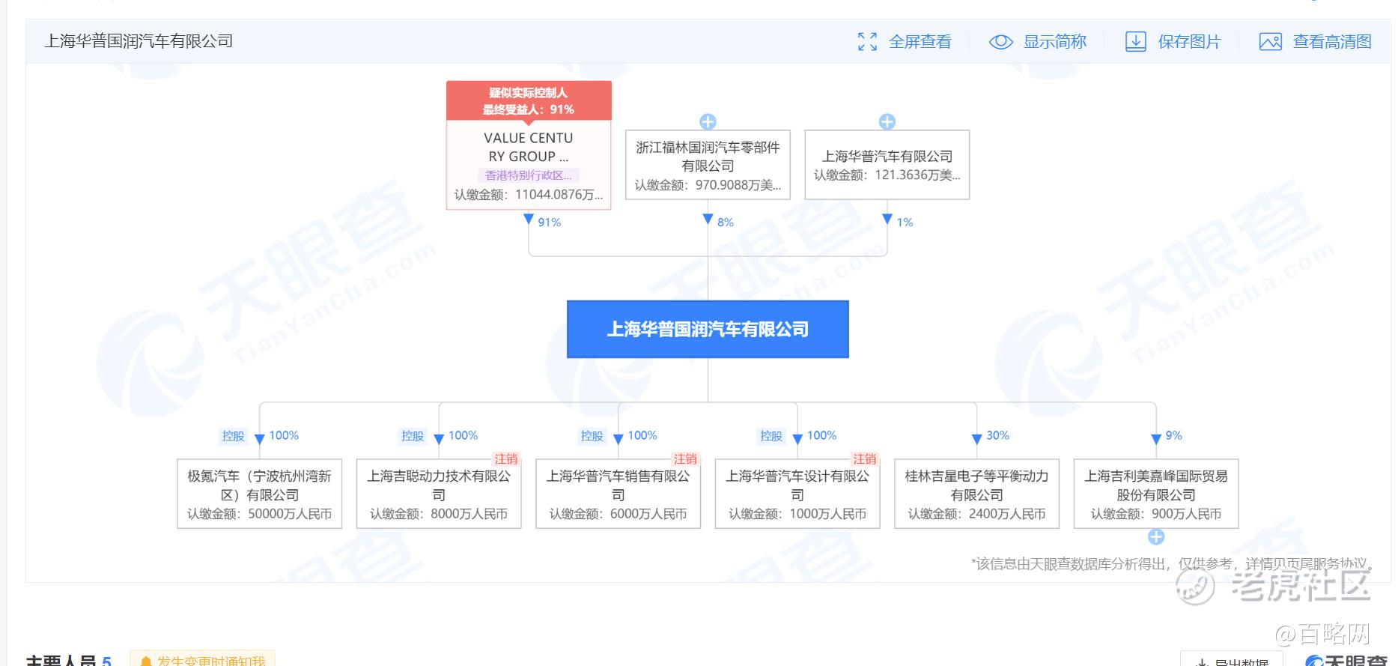This screenshot has width=1398, height=666.
Task: Expand investments below 上海吉利美嘉峰国际贸易
Action: pos(1156,536)
